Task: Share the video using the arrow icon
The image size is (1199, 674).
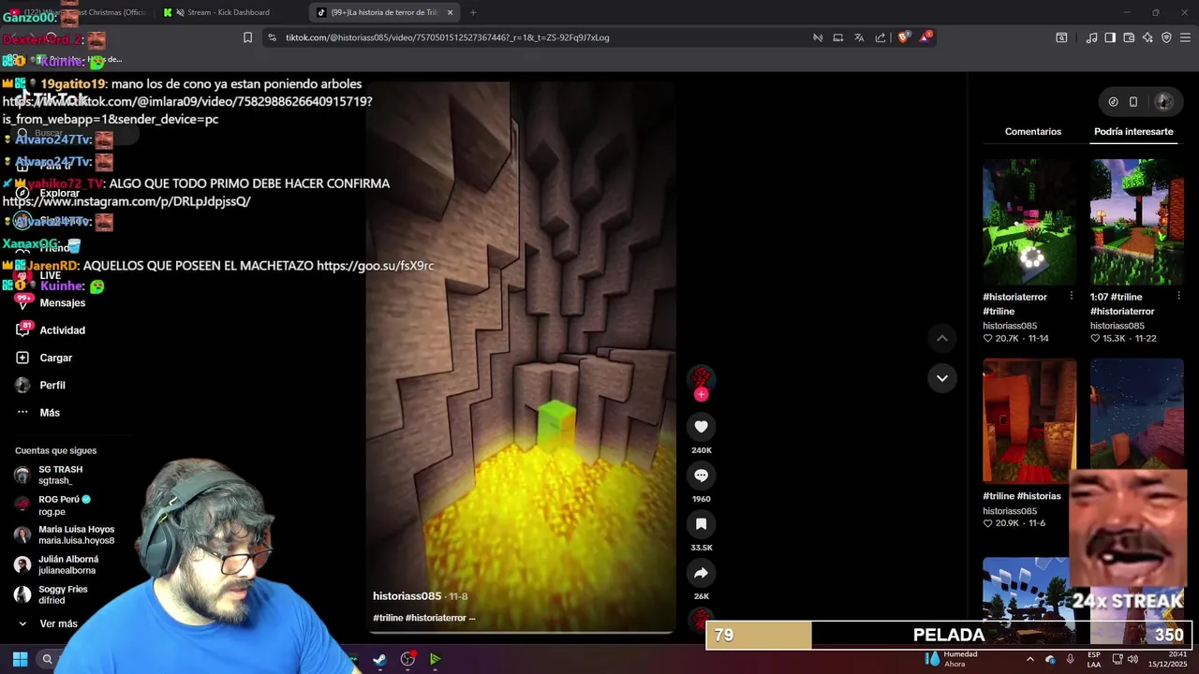Action: coord(701,573)
